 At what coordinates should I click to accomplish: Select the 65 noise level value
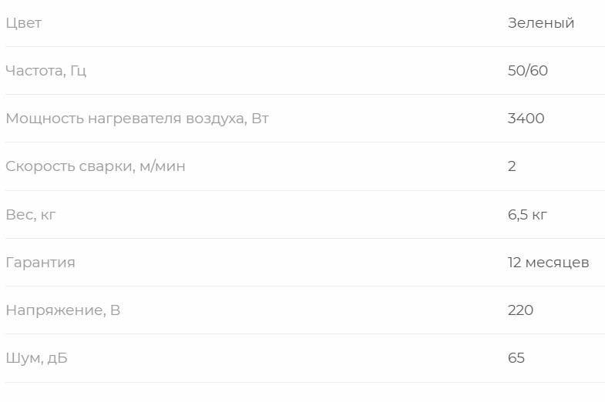point(516,358)
